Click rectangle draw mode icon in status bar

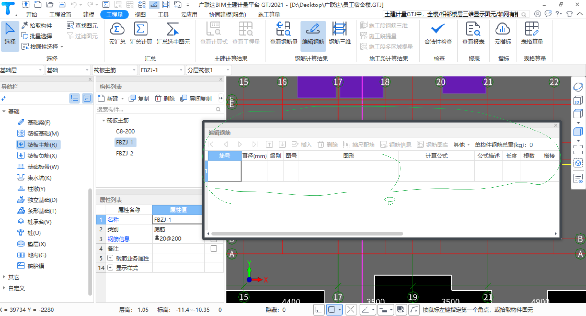[x=331, y=310]
